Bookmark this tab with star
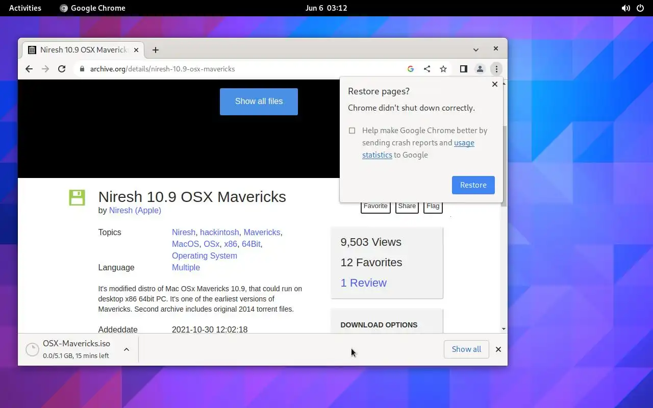The height and width of the screenshot is (408, 653). [443, 69]
